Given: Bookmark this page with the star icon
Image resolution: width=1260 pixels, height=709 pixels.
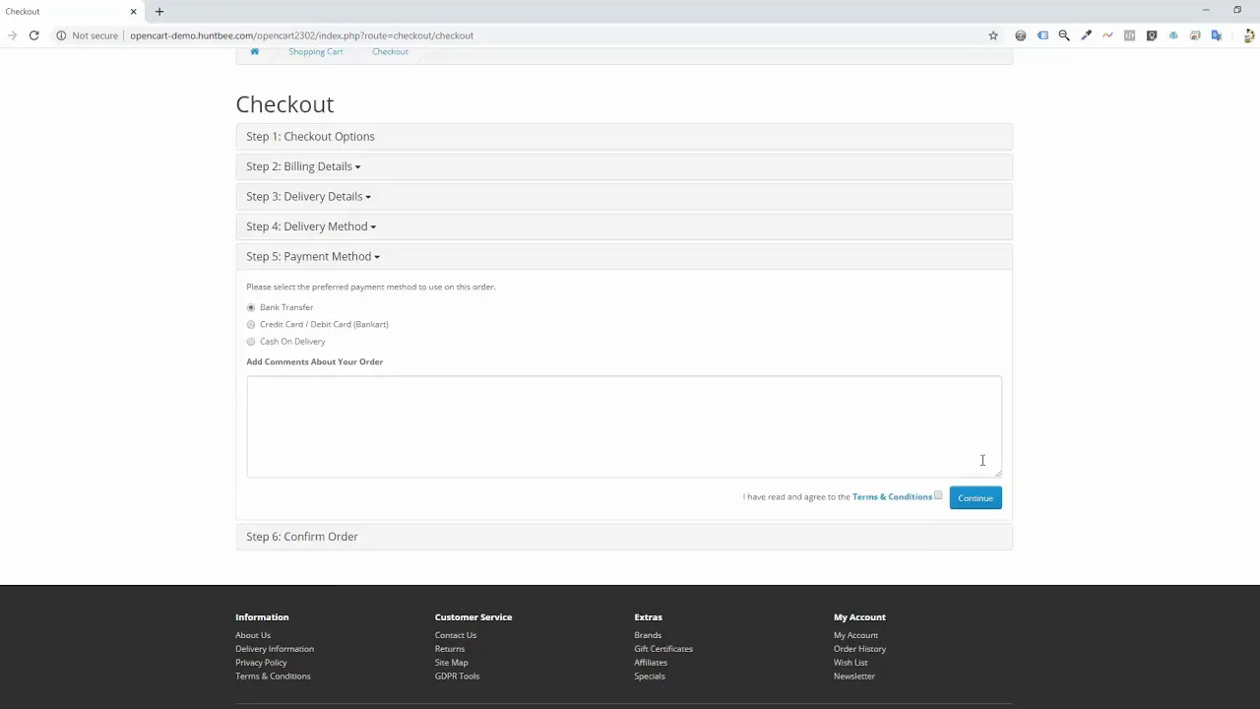Looking at the screenshot, I should (x=993, y=35).
